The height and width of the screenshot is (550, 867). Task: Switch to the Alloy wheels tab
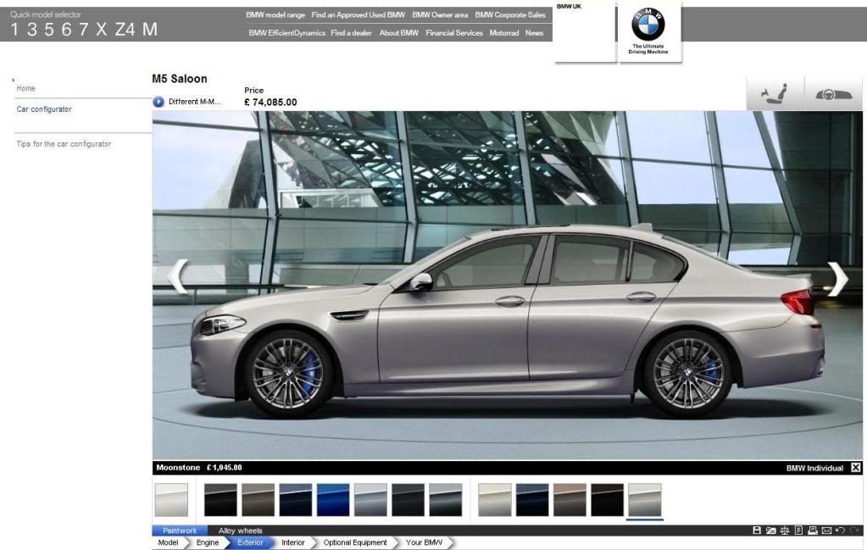(240, 531)
